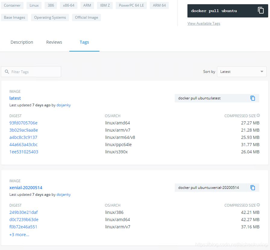Click the Official Image chip
The height and width of the screenshot is (250, 270).
[86, 17]
